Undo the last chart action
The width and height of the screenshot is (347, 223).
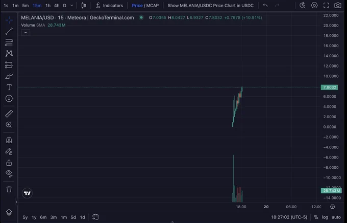[265, 5]
